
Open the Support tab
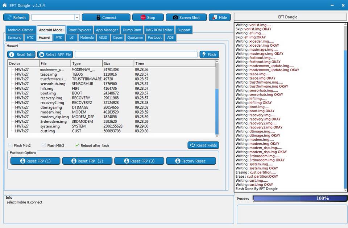point(184,30)
